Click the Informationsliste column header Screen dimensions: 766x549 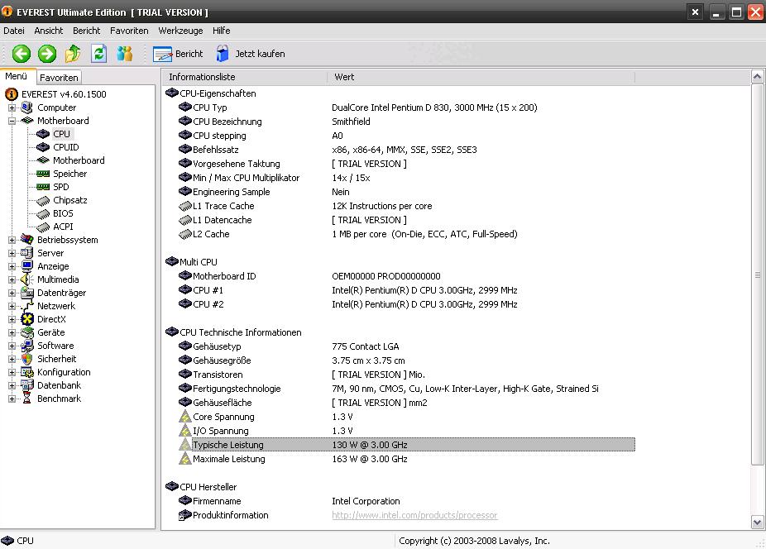click(x=244, y=77)
